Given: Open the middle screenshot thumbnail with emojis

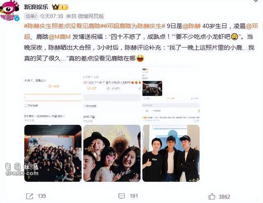Looking at the screenshot, I should click(x=112, y=95).
